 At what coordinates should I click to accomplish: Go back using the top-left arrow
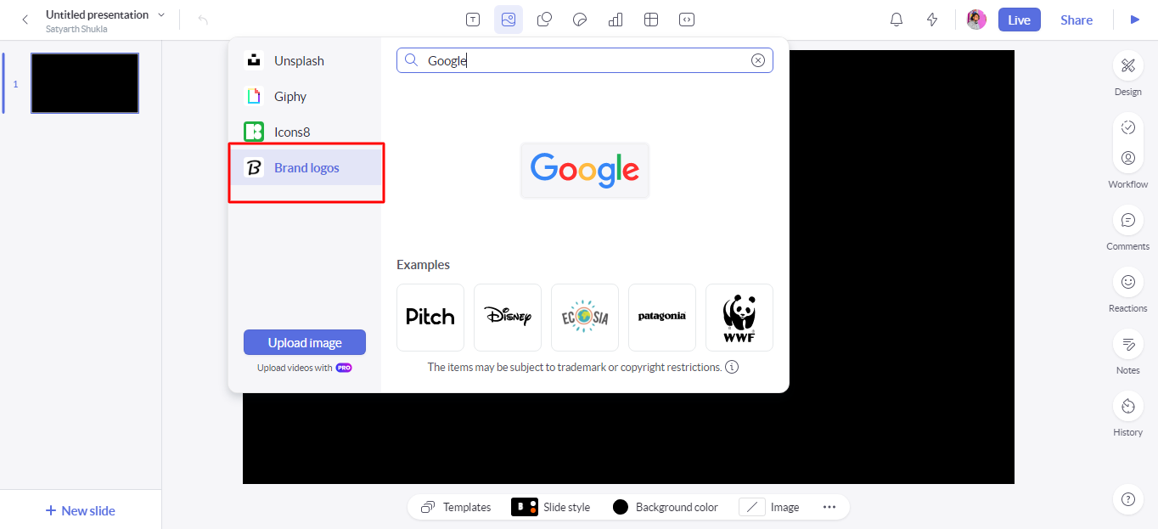click(25, 20)
